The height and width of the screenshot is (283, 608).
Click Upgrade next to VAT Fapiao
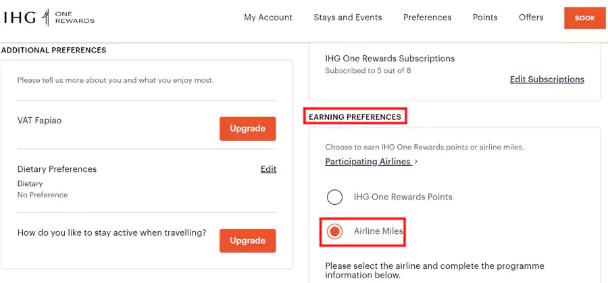(247, 129)
